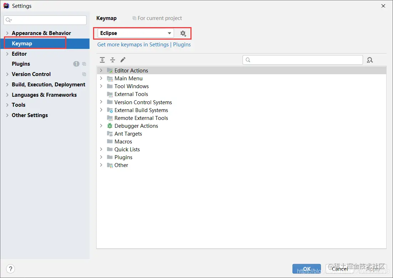Screen dimensions: 393x278
Task: Click the keymap gear settings icon
Action: [x=183, y=34]
